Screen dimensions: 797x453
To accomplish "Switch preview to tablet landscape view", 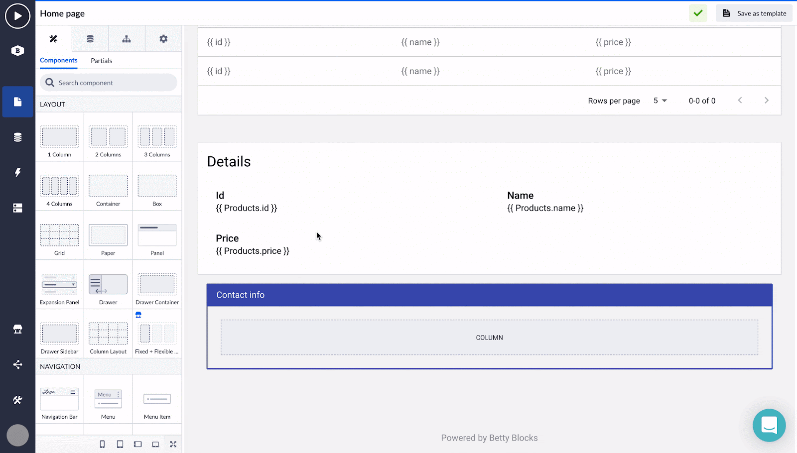I will [138, 444].
